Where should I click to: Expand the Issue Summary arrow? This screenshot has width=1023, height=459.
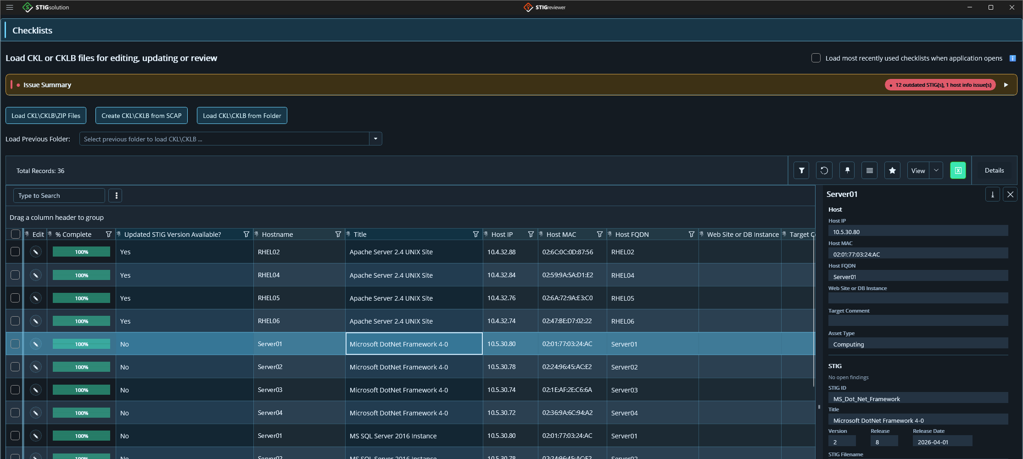[1006, 85]
